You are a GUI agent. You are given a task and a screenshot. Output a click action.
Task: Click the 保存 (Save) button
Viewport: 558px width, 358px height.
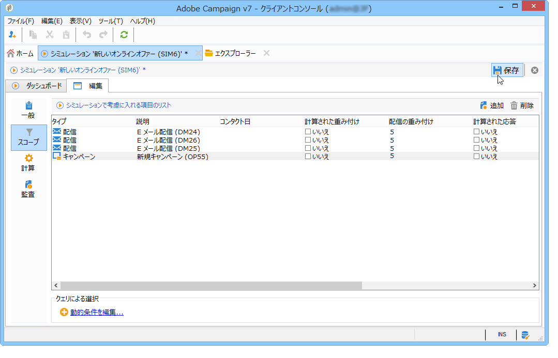507,70
